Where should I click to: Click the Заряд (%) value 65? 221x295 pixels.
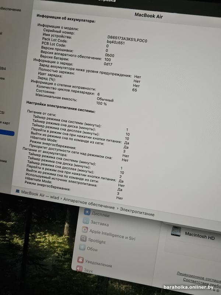(x=134, y=90)
